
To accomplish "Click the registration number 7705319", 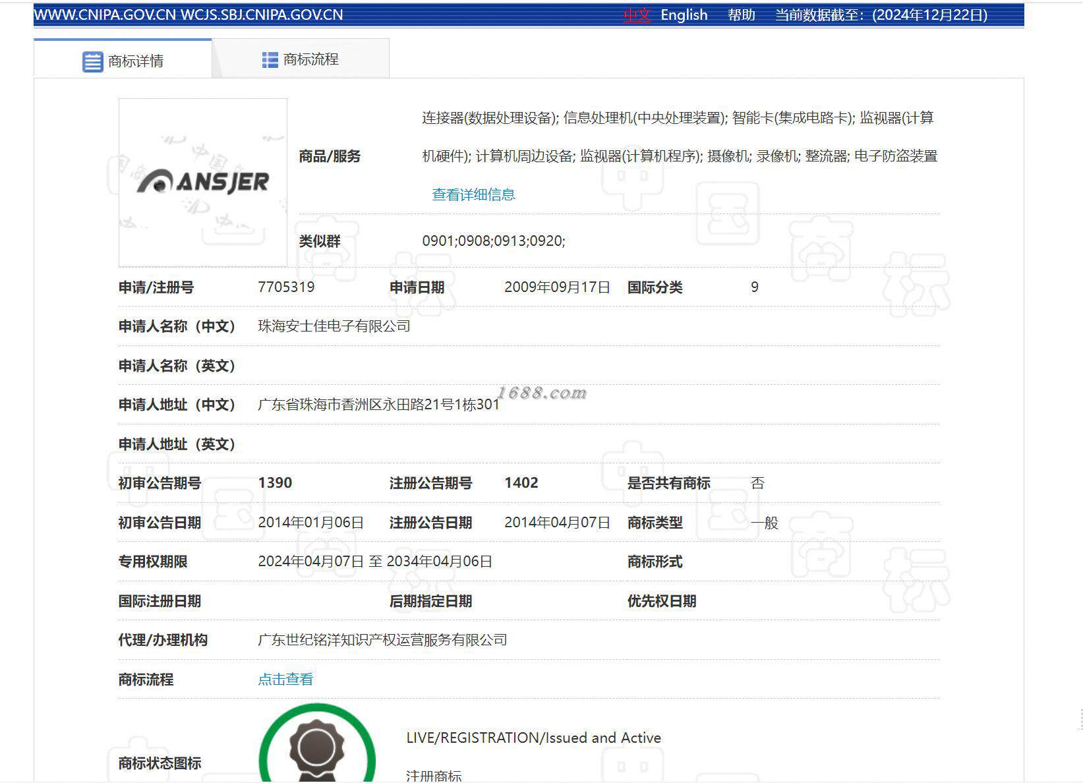I will pyautogui.click(x=286, y=287).
